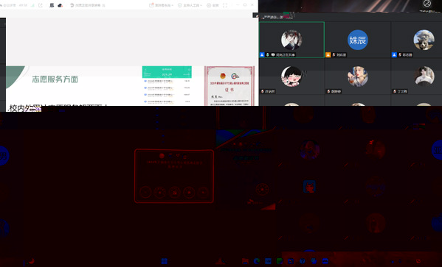Open the presenter-layout dropdown in top toolbar
This screenshot has height=267, width=442.
(161, 5)
